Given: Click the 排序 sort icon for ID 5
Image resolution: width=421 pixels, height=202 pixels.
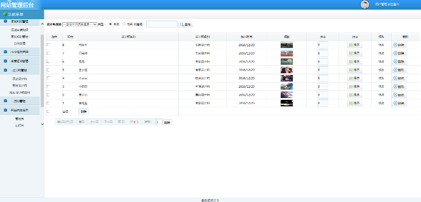Looking at the screenshot, I should pyautogui.click(x=355, y=70).
